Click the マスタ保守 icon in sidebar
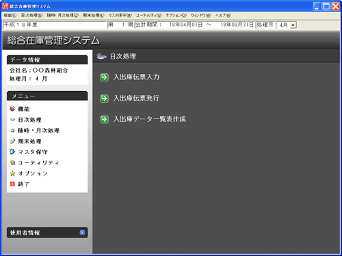 [12, 152]
